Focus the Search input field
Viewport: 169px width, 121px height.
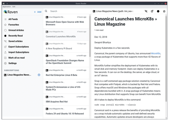point(69,11)
